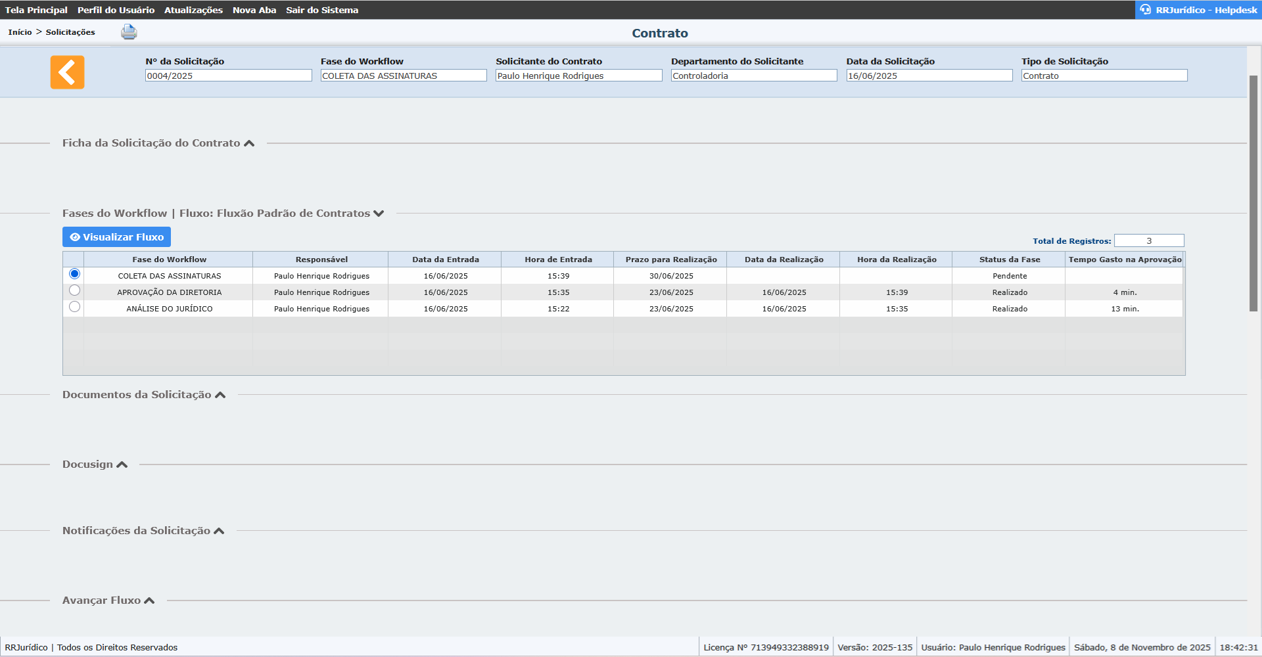Go to Solicitações breadcrumb link
Image resolution: width=1262 pixels, height=657 pixels.
coord(70,32)
